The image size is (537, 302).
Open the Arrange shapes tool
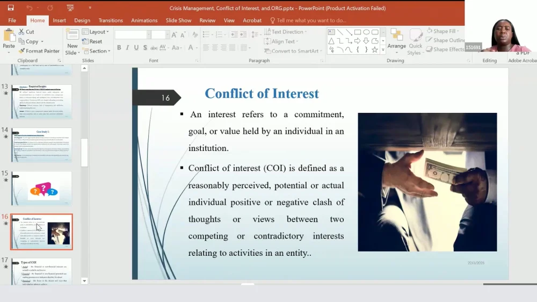tap(397, 40)
